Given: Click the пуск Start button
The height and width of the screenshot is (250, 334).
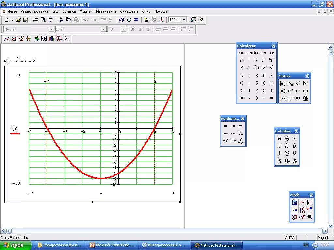Looking at the screenshot, I should (x=15, y=245).
